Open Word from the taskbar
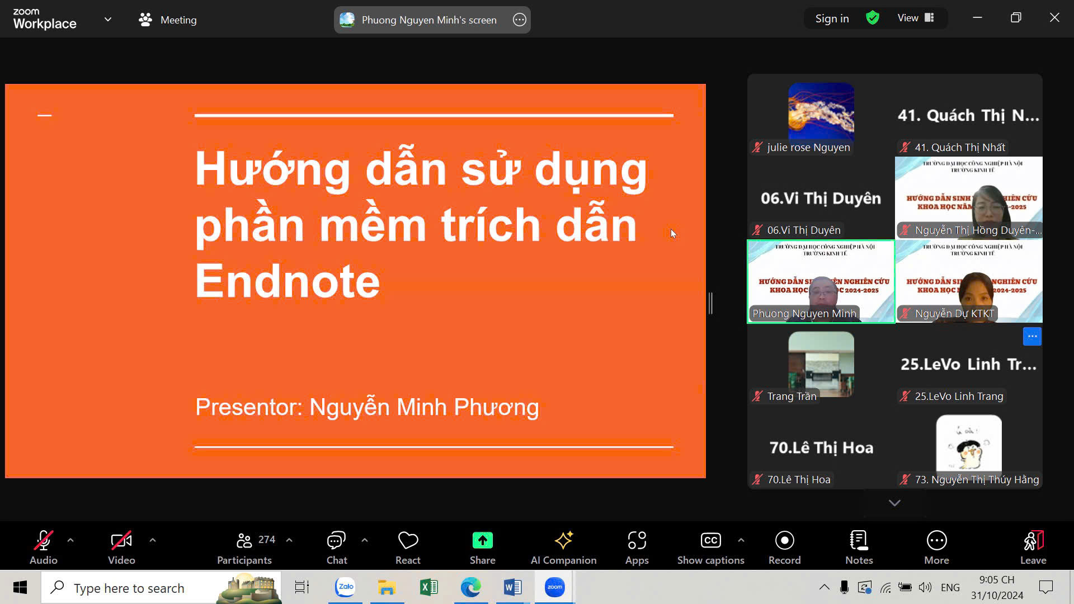 coord(512,587)
